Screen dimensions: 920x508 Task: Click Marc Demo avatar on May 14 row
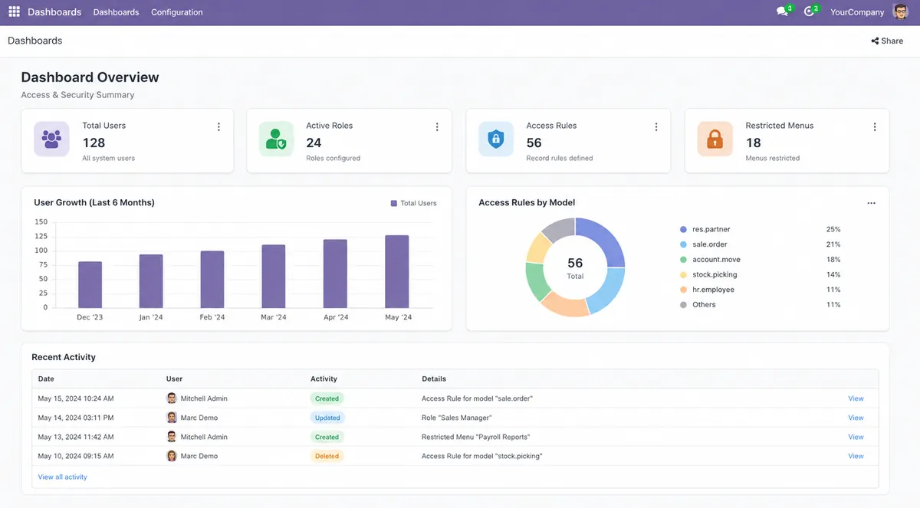pos(172,418)
